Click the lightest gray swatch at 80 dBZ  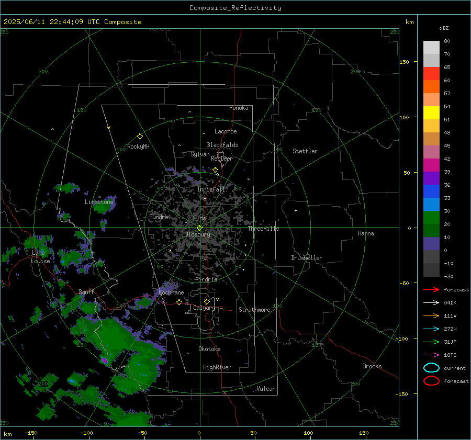431,48
